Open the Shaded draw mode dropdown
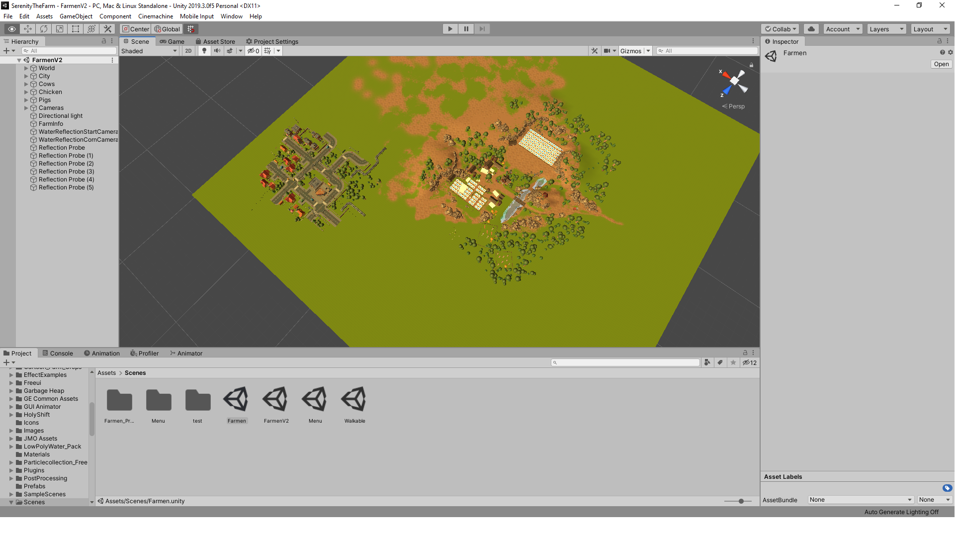Image resolution: width=955 pixels, height=537 pixels. click(149, 51)
